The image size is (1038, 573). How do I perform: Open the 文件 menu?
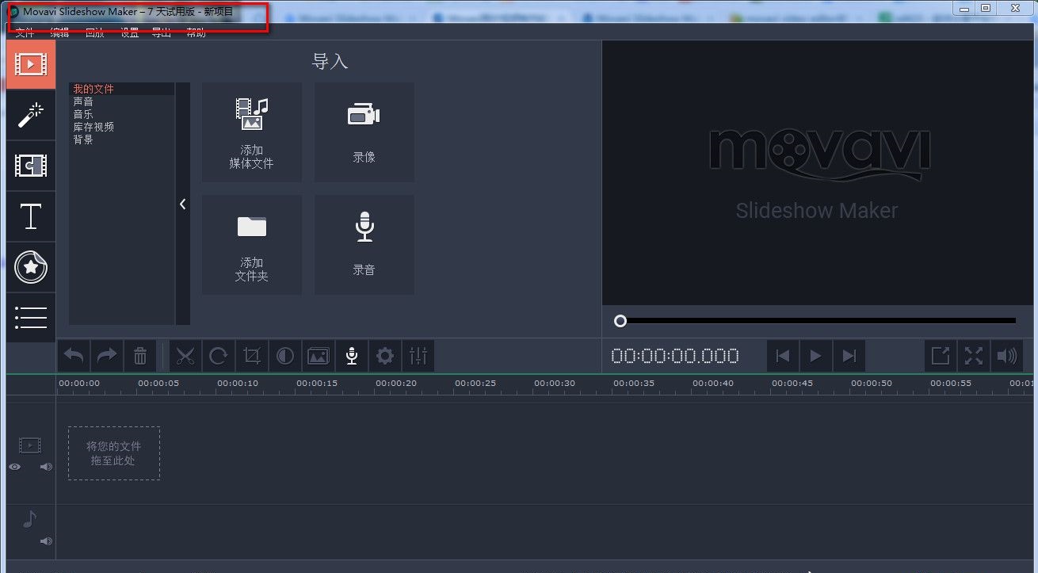click(25, 32)
